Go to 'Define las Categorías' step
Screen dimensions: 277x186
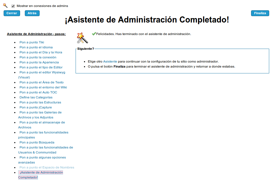click(x=36, y=97)
